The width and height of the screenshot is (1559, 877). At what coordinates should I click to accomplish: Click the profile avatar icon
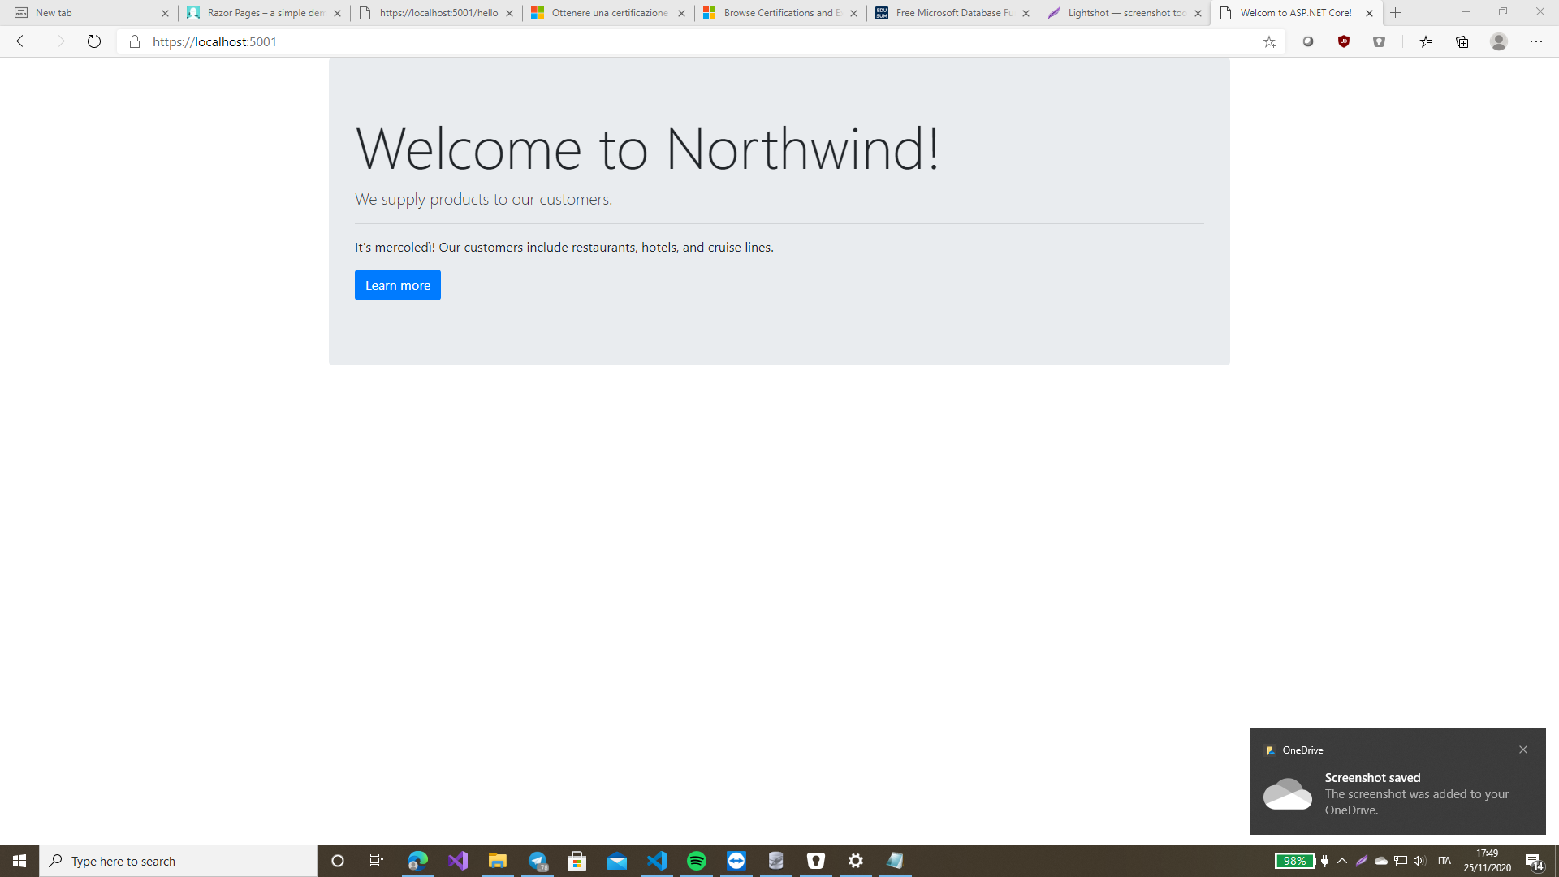click(x=1498, y=41)
